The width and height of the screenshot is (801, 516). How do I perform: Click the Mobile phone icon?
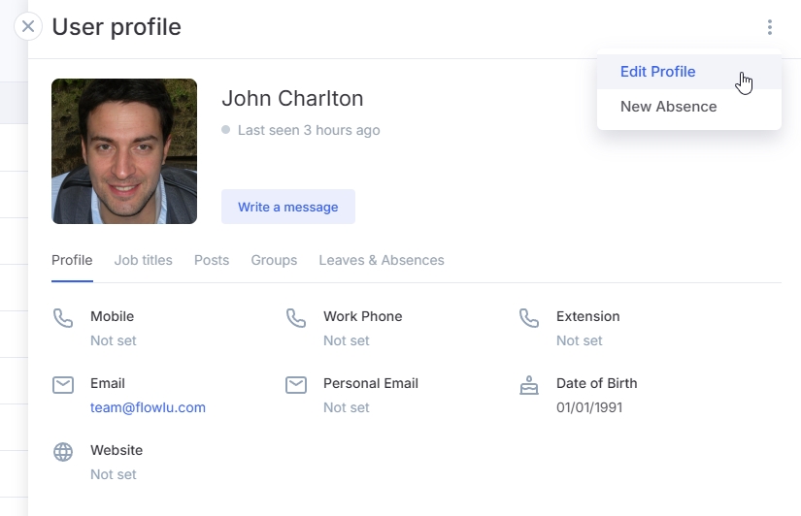pyautogui.click(x=63, y=318)
